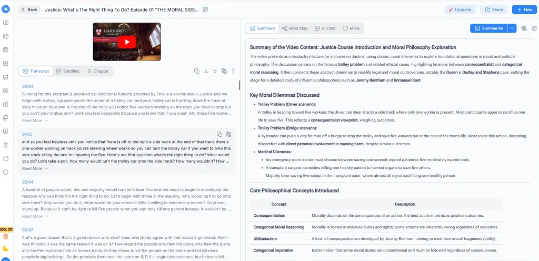This screenshot has width=539, height=261.
Task: Click the translate icon in the transcript toolbar
Action: click(x=224, y=71)
